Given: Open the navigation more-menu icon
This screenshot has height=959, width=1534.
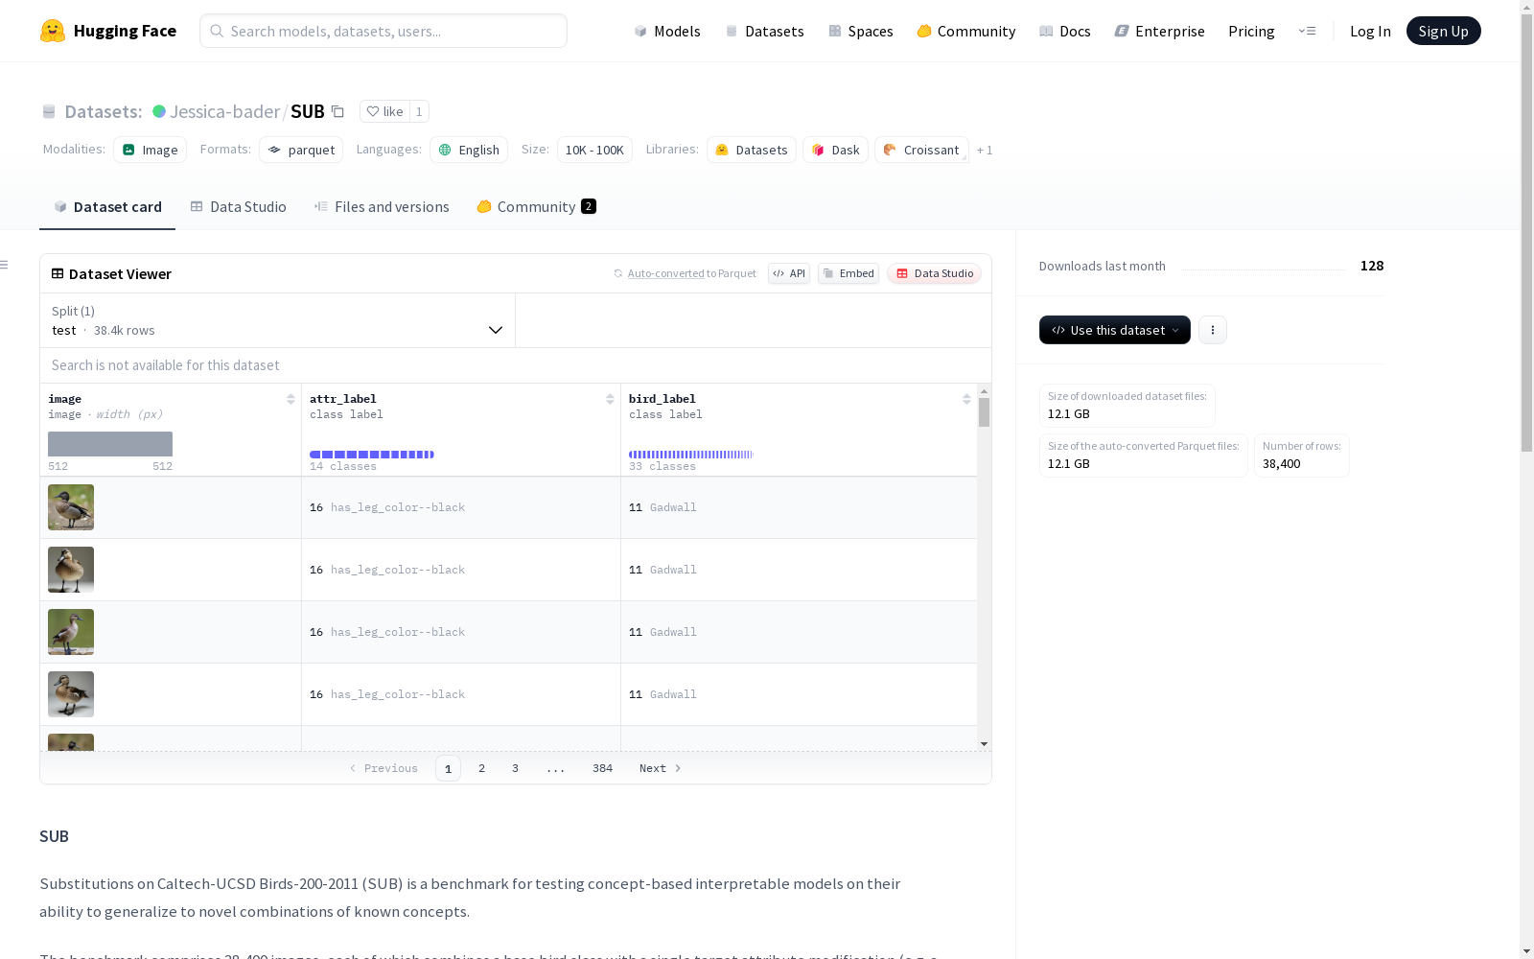Looking at the screenshot, I should [x=1307, y=31].
